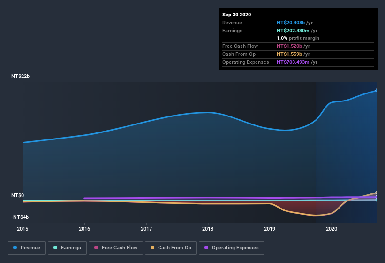Toggle the Earnings legend button

point(67,248)
